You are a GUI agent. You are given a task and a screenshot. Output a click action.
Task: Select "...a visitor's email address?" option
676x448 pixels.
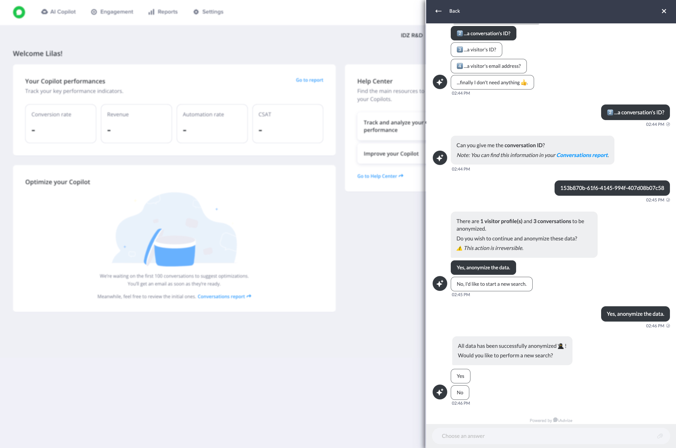[489, 66]
